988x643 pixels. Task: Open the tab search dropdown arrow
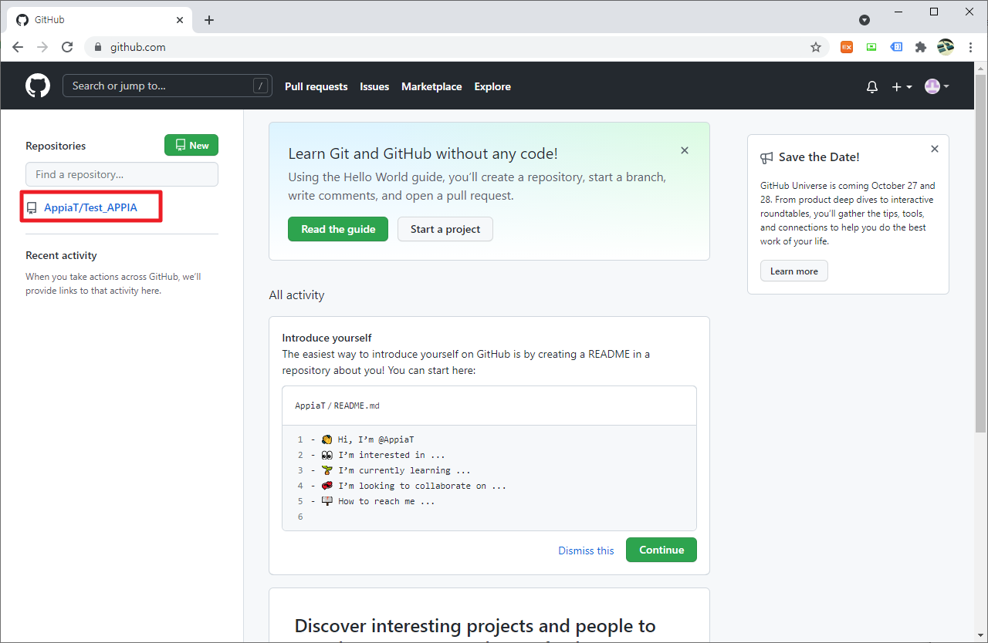pyautogui.click(x=864, y=20)
